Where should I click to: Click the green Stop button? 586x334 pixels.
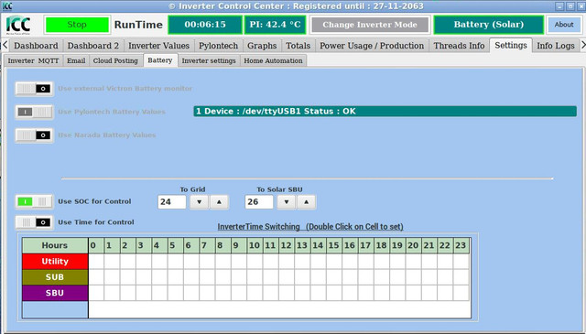coord(77,25)
